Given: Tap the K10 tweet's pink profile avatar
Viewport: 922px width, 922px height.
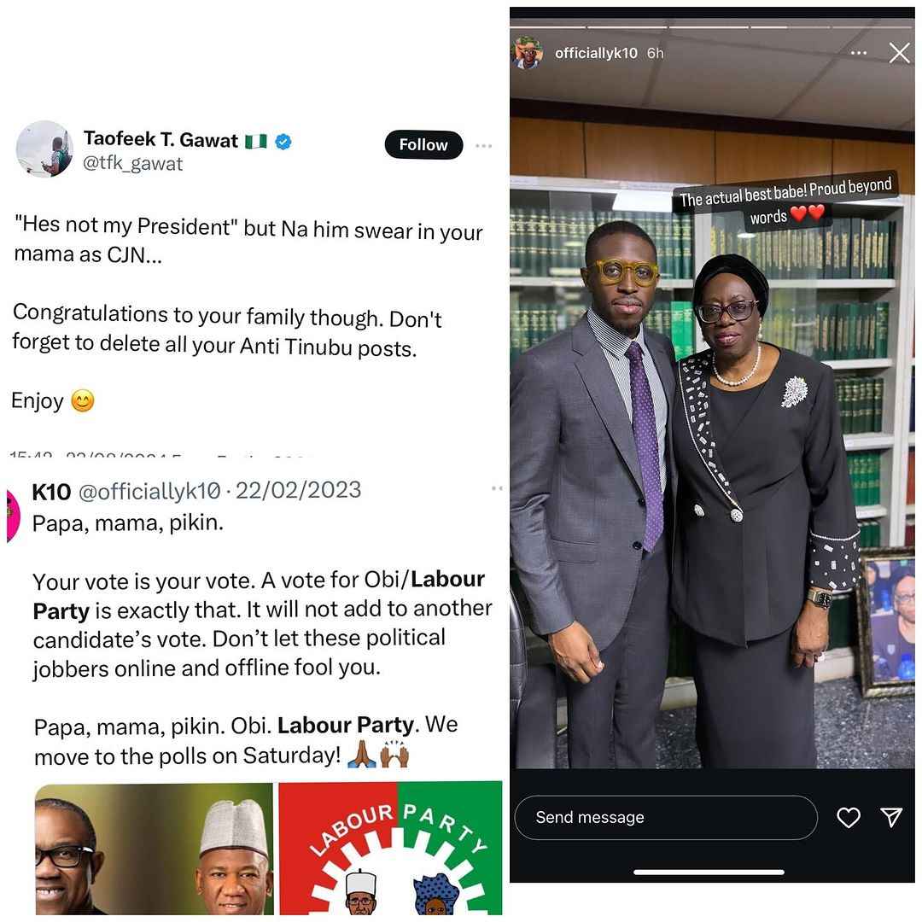Looking at the screenshot, I should click(13, 516).
